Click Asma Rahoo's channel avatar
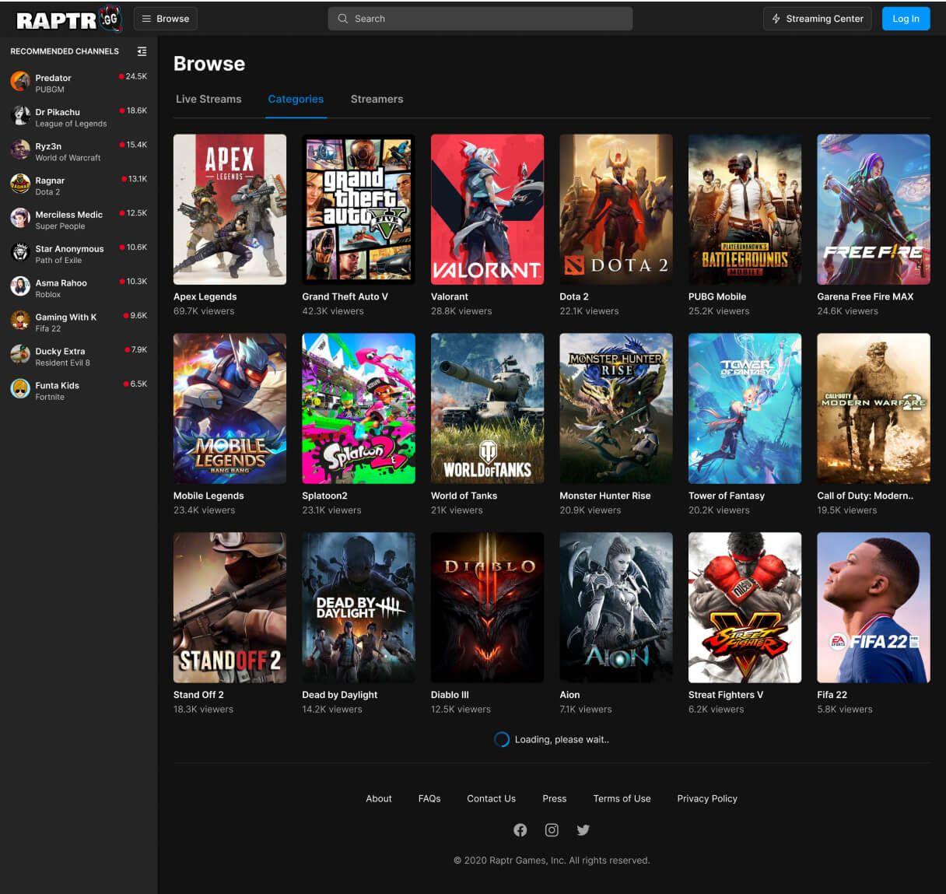 tap(20, 286)
